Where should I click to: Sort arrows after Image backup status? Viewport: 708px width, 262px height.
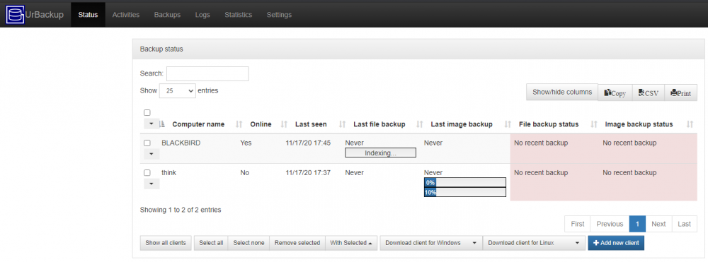coord(690,124)
